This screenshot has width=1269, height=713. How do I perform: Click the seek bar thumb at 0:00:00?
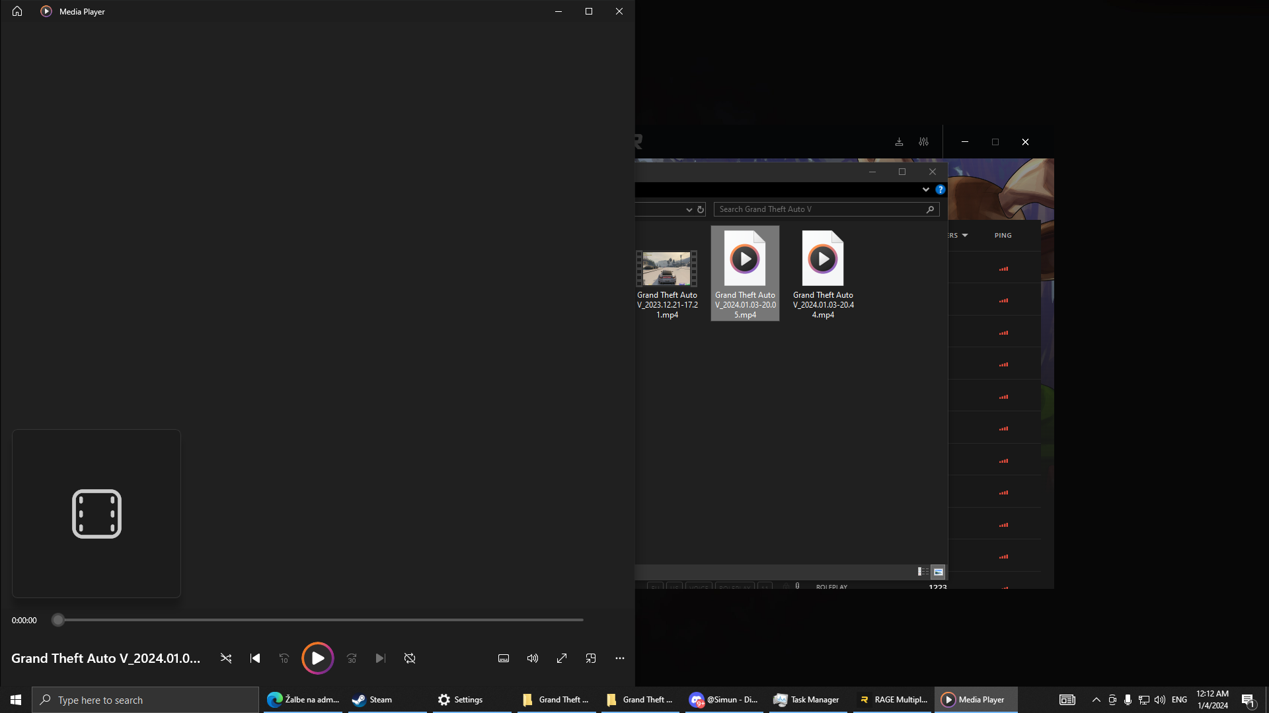(x=58, y=620)
